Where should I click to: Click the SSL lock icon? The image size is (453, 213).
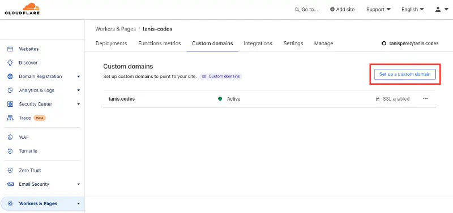tap(377, 99)
